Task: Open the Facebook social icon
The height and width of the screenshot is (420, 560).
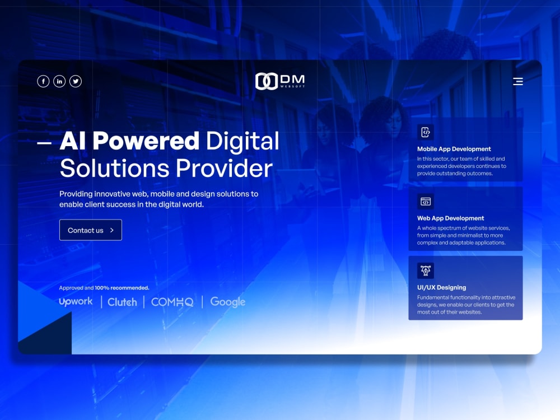Action: pyautogui.click(x=43, y=81)
